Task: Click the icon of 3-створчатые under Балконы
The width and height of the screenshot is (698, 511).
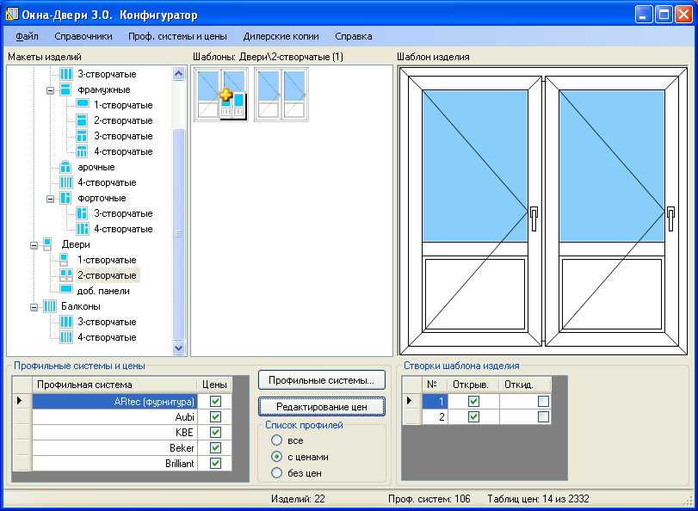Action: (66, 322)
